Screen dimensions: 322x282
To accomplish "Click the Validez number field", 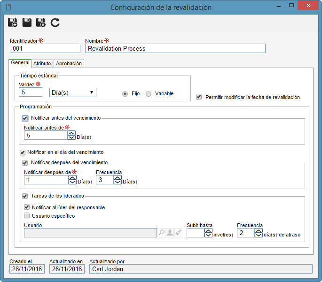I will pyautogui.click(x=31, y=92).
